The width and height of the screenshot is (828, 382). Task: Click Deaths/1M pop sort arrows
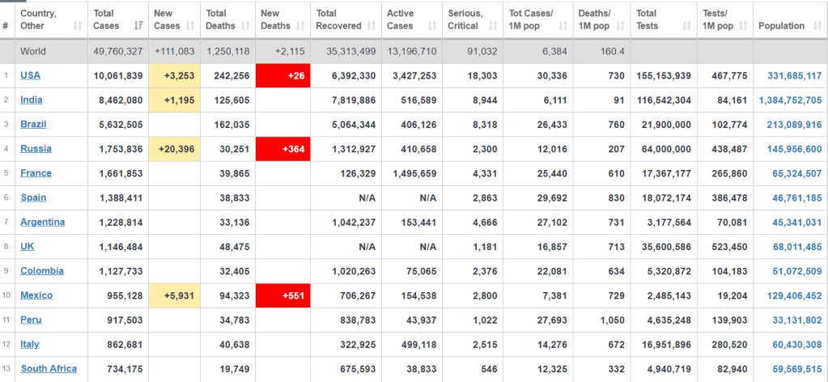[620, 26]
